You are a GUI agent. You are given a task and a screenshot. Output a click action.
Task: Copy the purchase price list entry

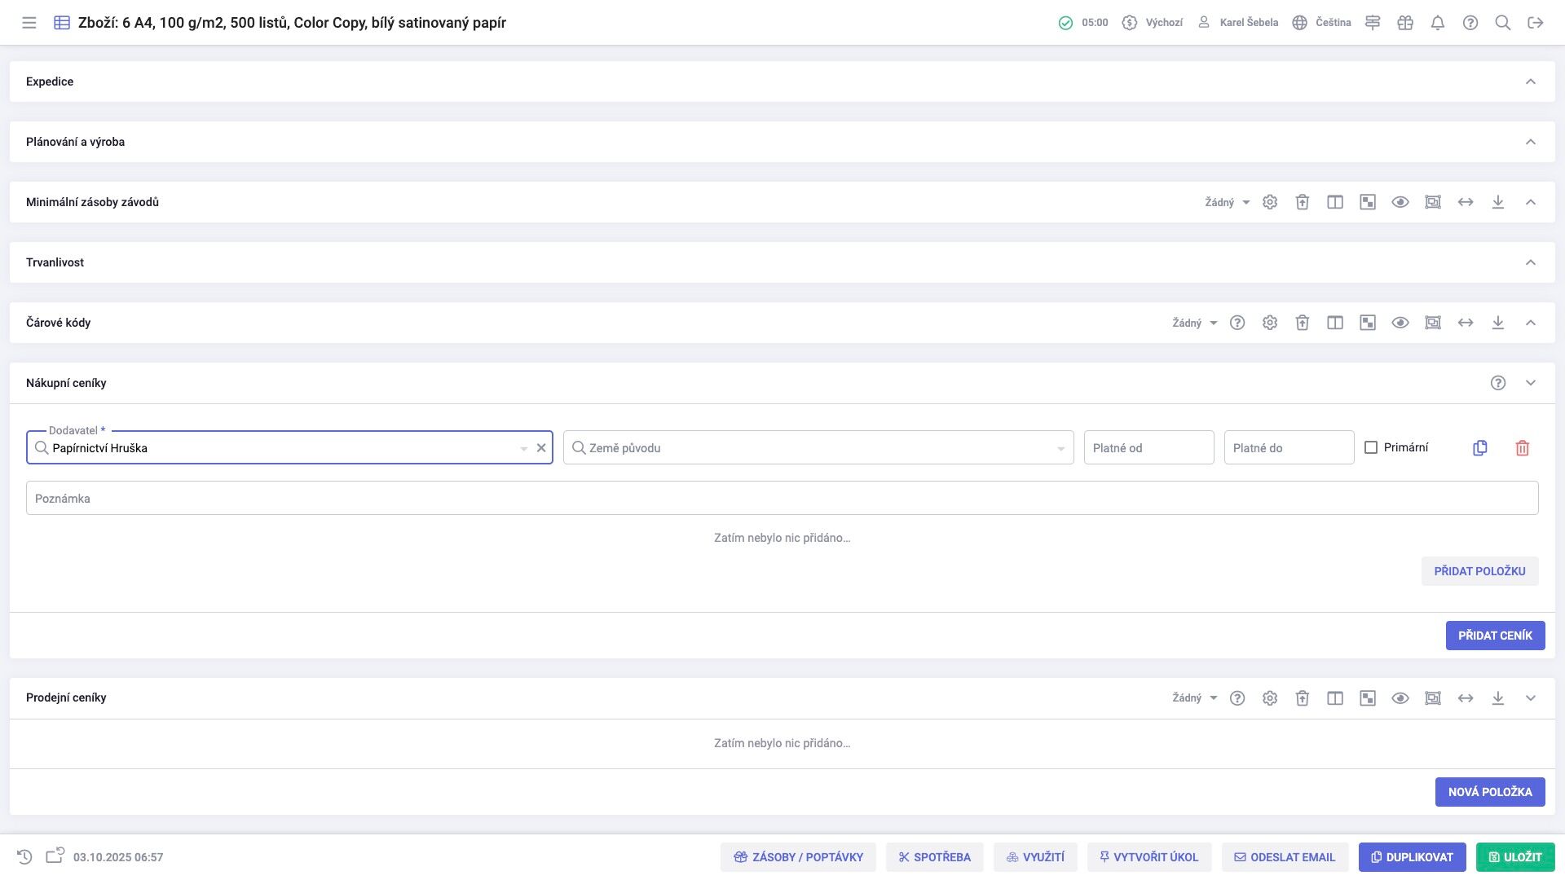(x=1480, y=448)
